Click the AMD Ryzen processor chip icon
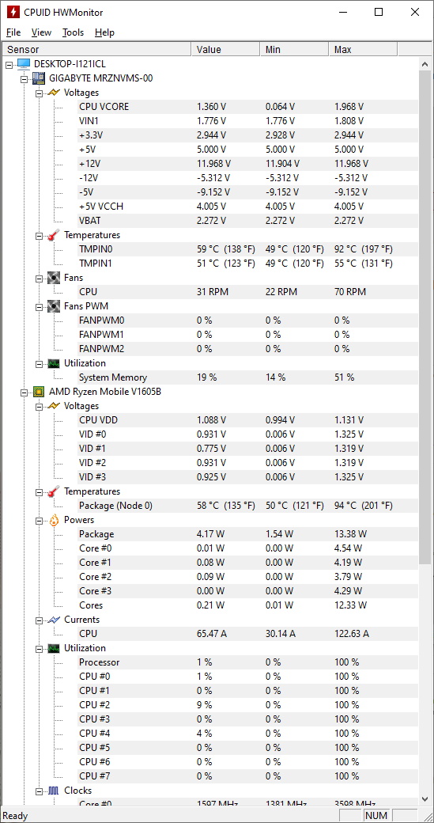 click(x=39, y=392)
